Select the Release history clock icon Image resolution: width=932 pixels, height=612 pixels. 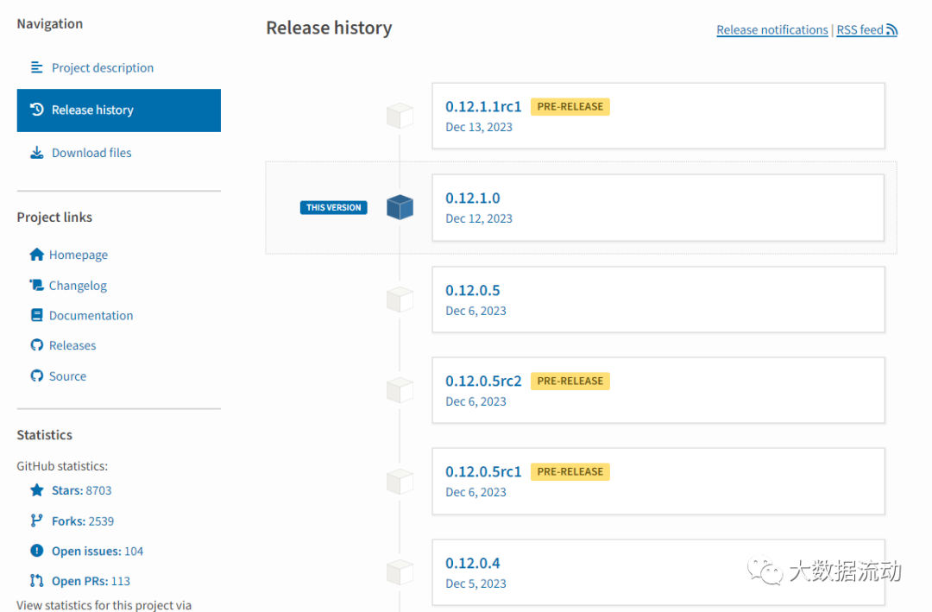click(x=38, y=110)
